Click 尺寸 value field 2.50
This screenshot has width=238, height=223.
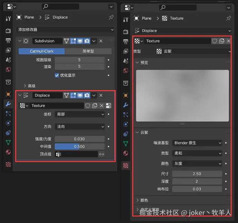[x=197, y=174]
